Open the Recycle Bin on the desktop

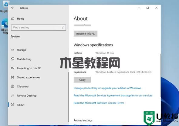coord(5,6)
